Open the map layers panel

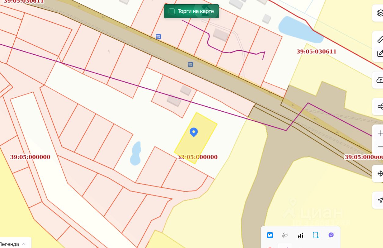tap(380, 13)
